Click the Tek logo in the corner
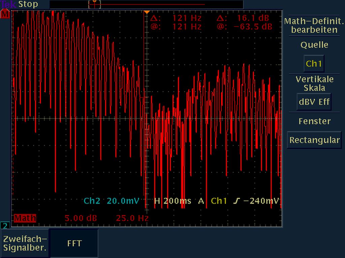 coord(8,4)
